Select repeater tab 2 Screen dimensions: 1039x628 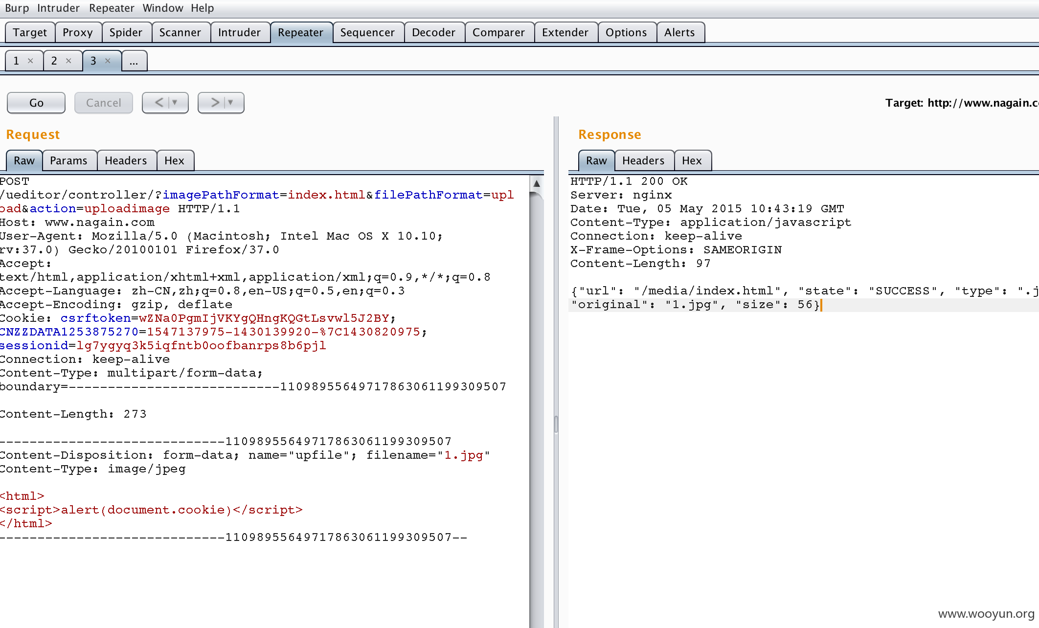tap(54, 61)
